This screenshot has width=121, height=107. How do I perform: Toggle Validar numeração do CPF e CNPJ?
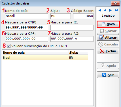[x=9, y=46]
